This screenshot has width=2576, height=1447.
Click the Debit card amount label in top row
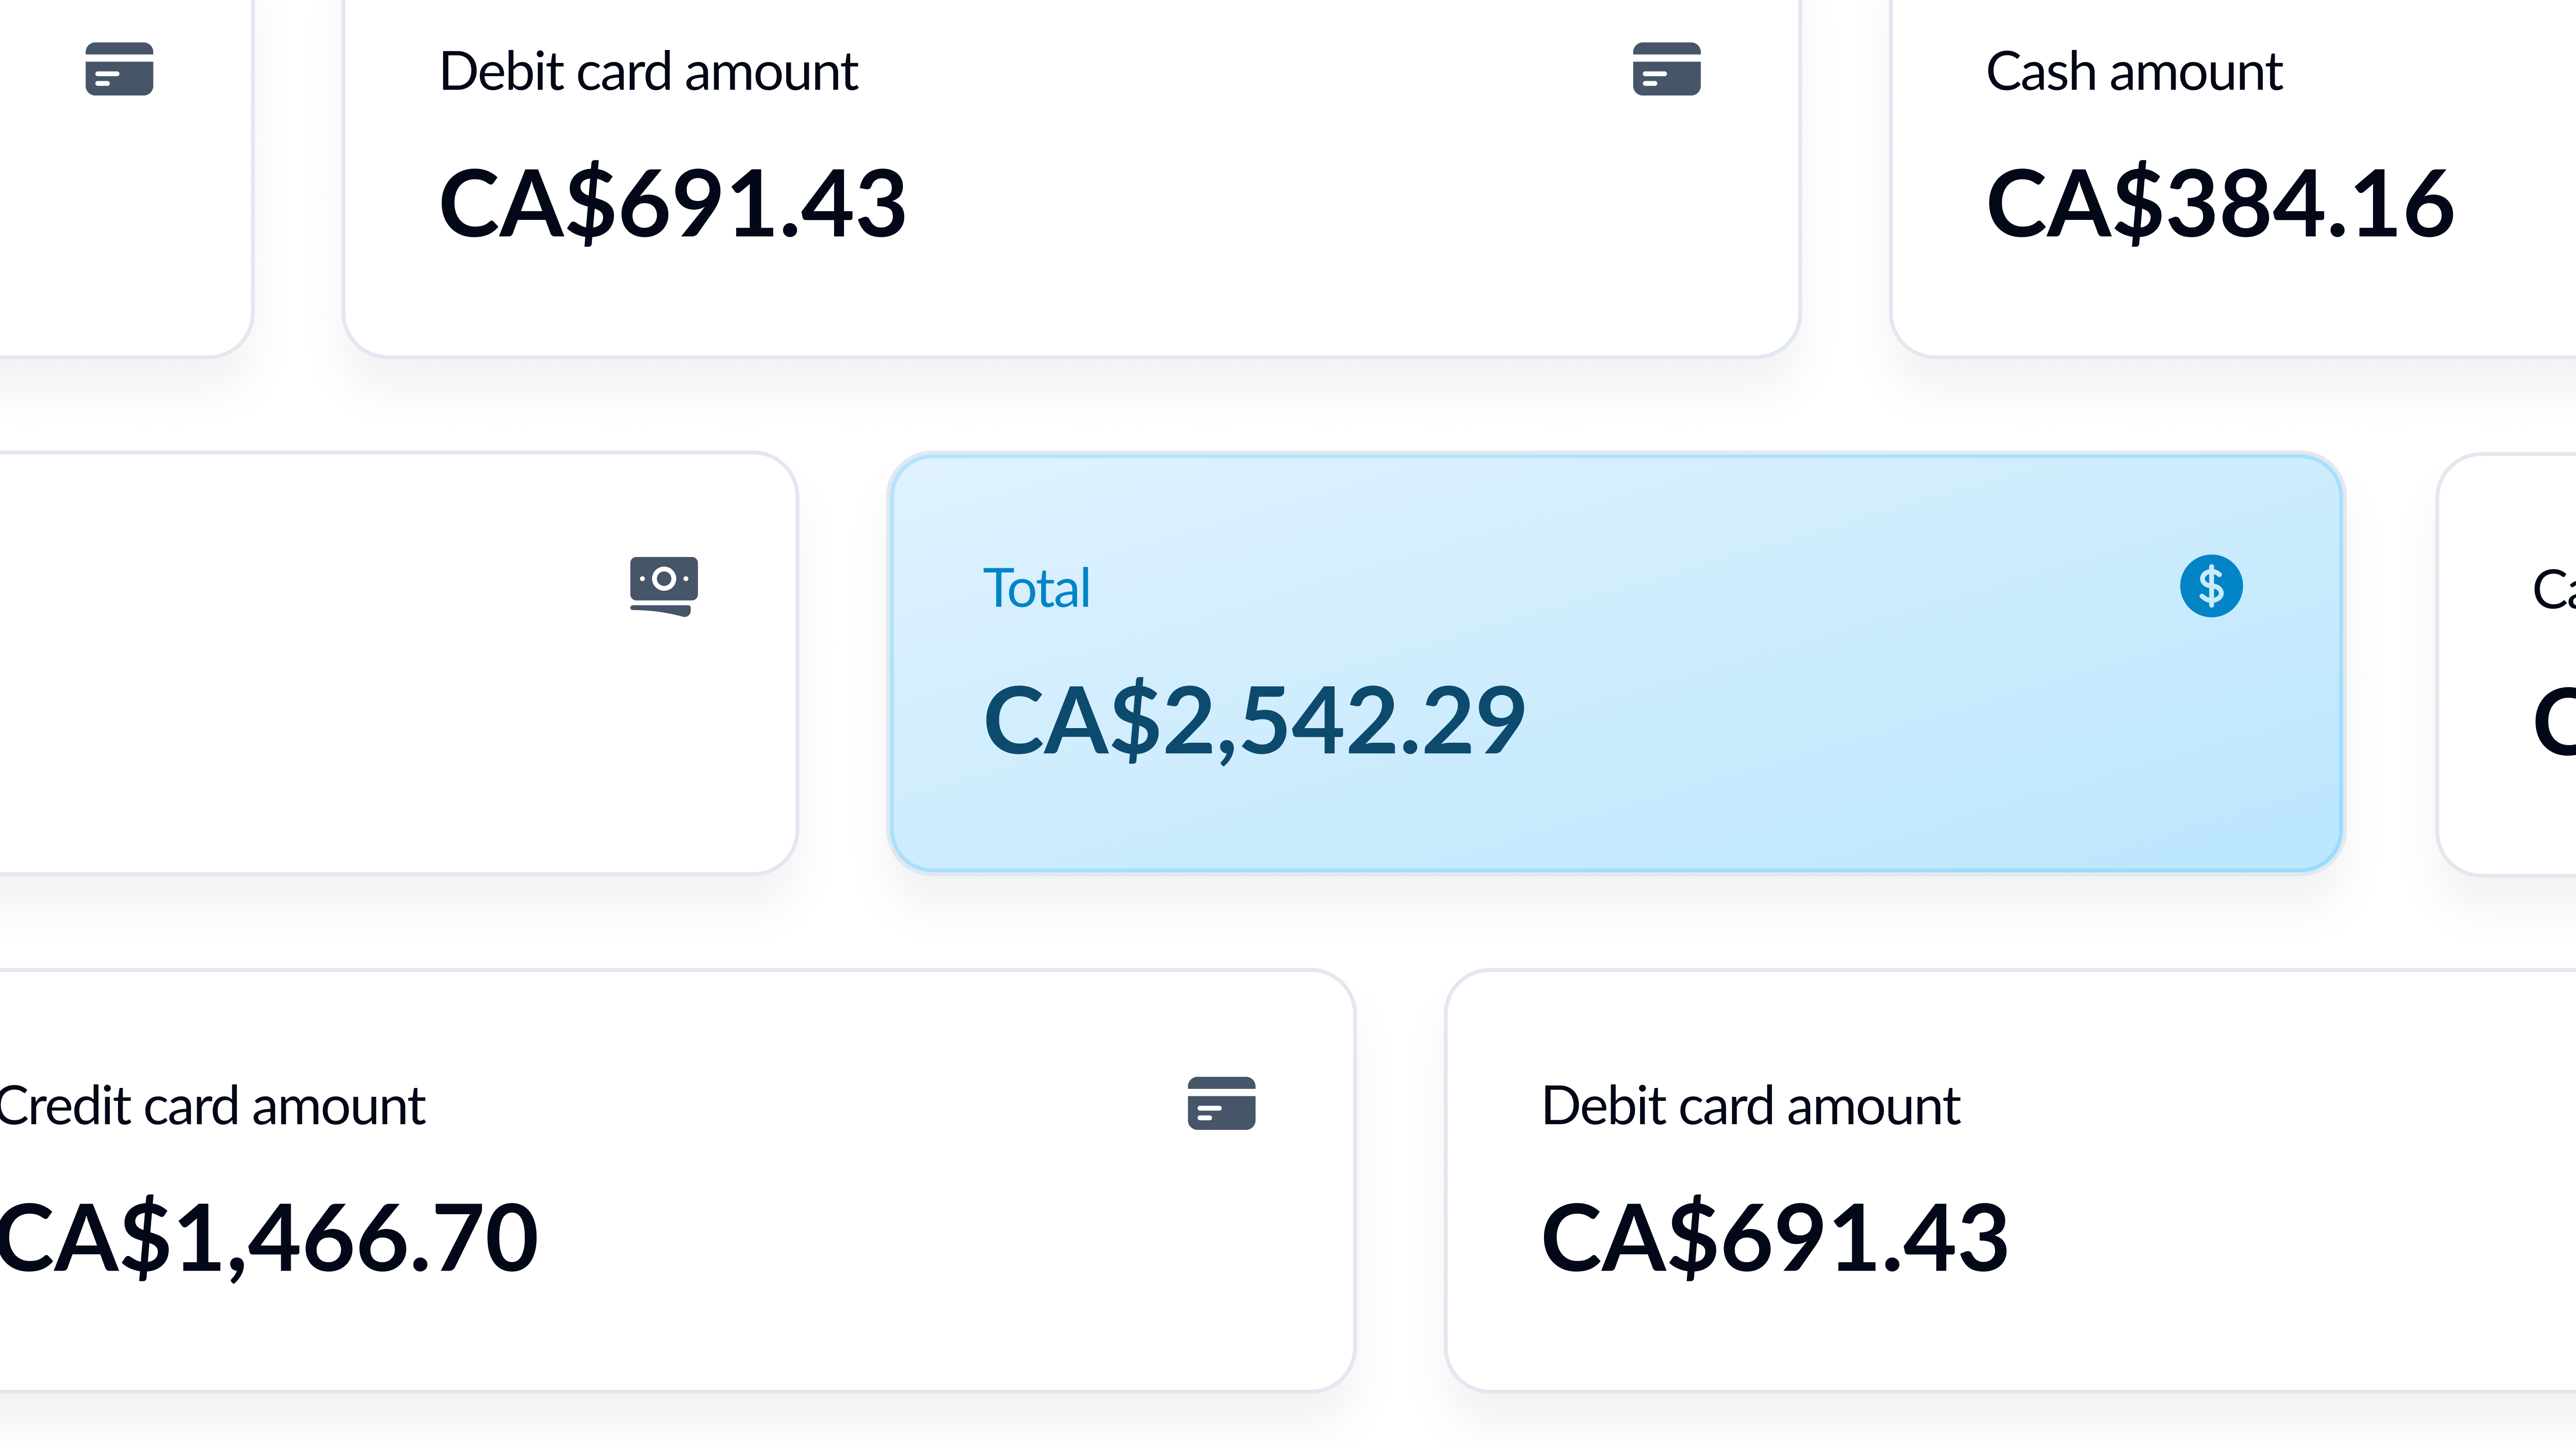(648, 72)
